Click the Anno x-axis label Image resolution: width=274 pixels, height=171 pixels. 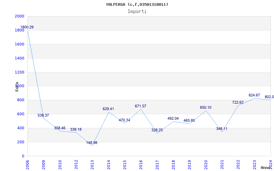pyautogui.click(x=266, y=168)
